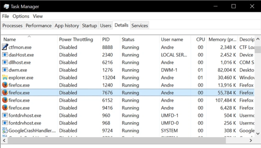The height and width of the screenshot is (148, 261).
Task: Sort by the Name column header
Action: (x=10, y=40)
